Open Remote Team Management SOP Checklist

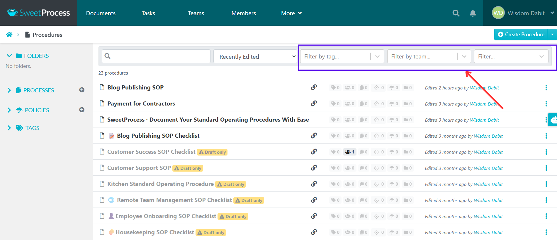point(174,200)
